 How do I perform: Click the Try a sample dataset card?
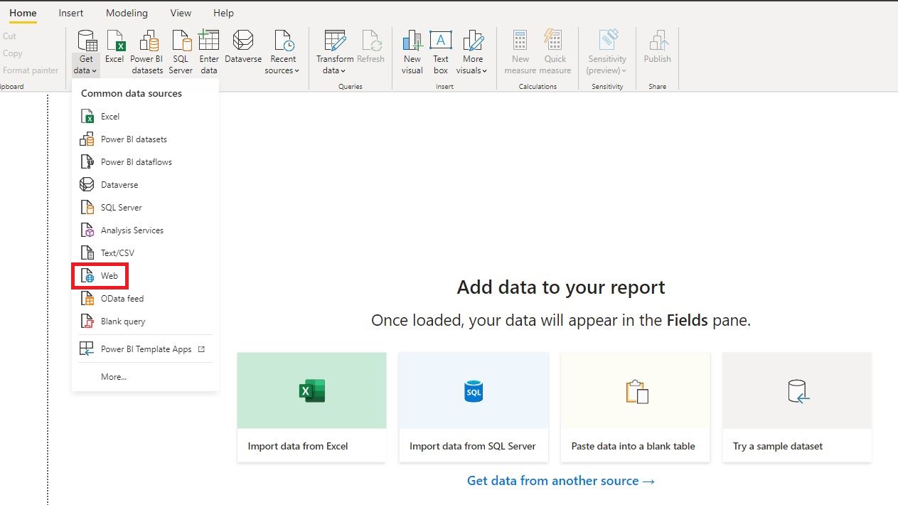(x=797, y=408)
